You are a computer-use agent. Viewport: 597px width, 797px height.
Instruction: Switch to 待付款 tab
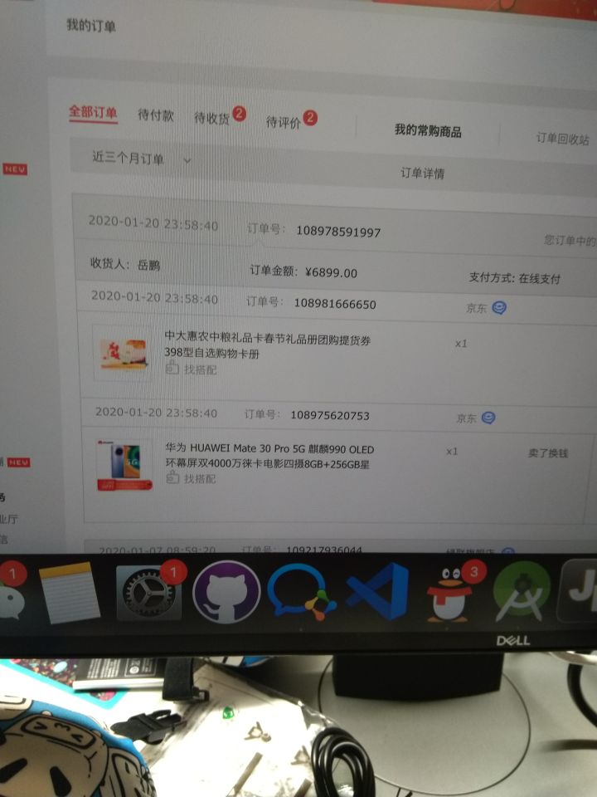tap(156, 115)
